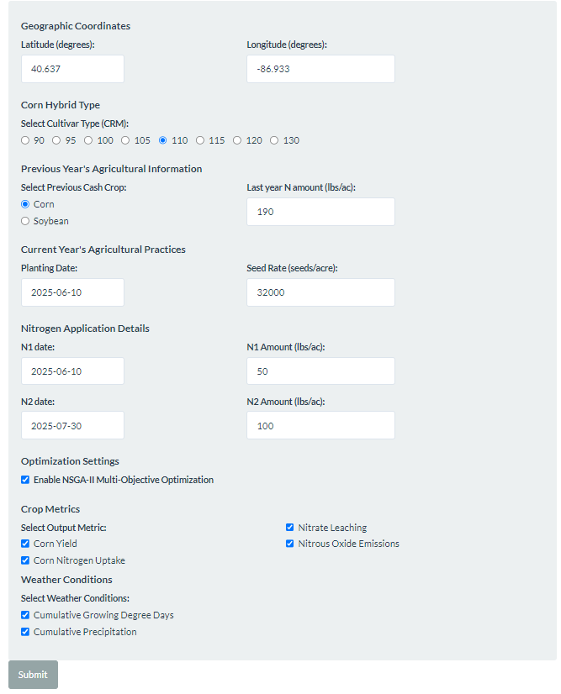Select Soybean as previous cash crop

click(x=25, y=221)
